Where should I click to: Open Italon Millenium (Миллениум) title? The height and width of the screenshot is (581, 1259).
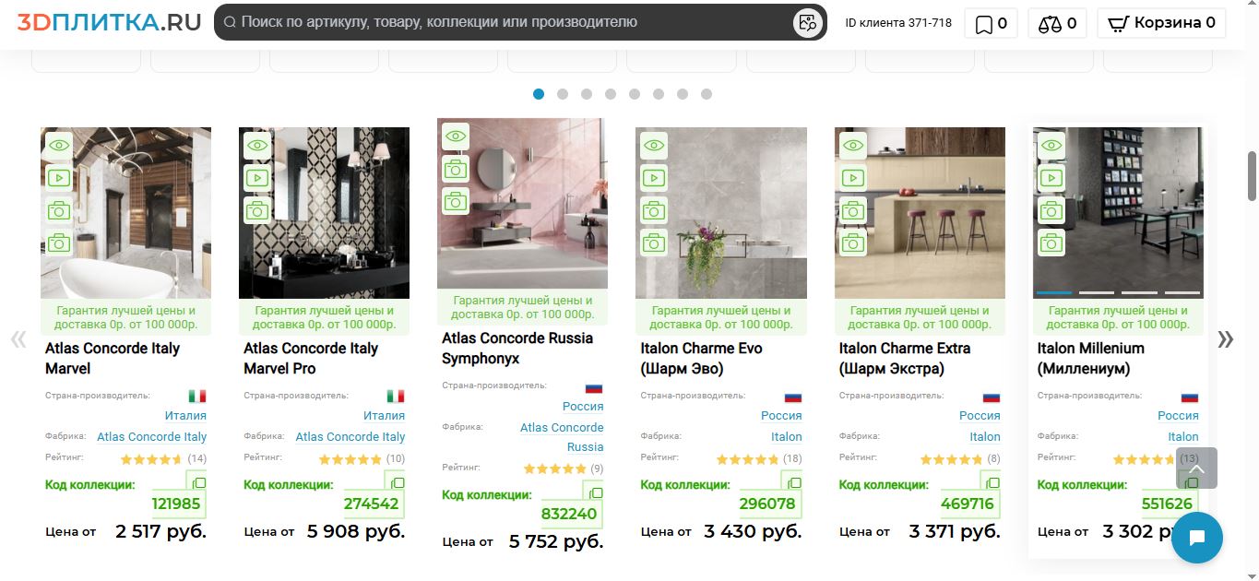click(x=1091, y=358)
